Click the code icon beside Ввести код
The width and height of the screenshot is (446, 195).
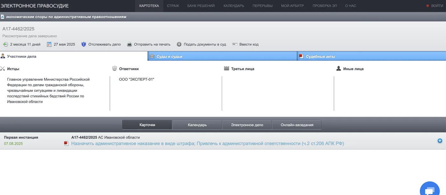tap(235, 44)
